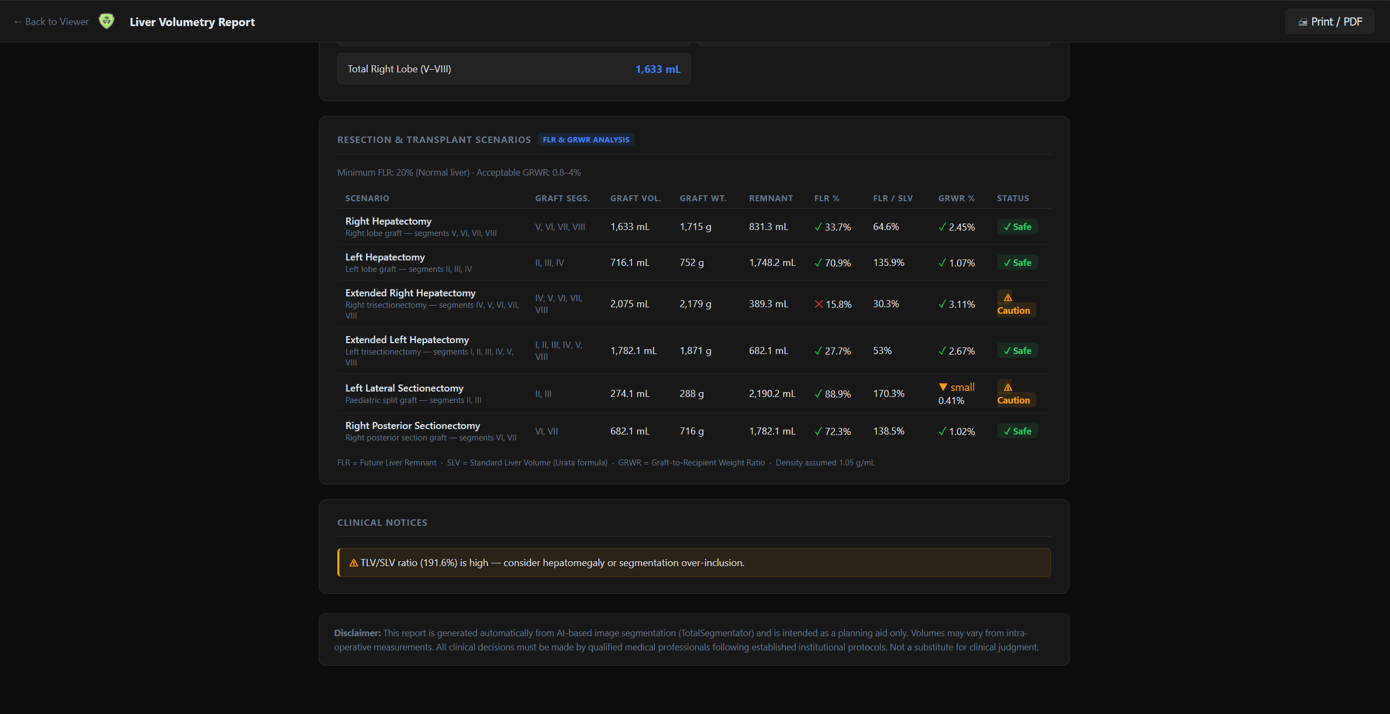The image size is (1390, 714).
Task: Click the warning triangle in Clinical Notices alert
Action: [354, 563]
